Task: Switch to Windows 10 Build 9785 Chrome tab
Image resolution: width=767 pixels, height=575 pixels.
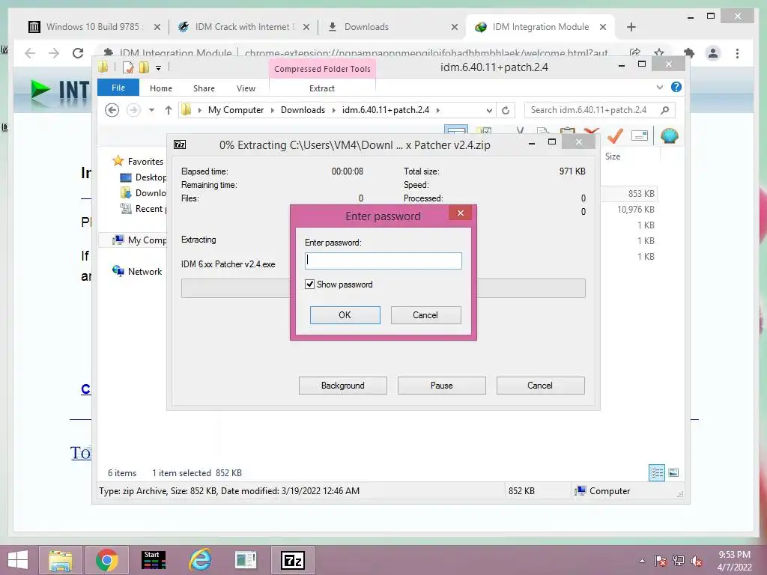Action: pos(94,27)
